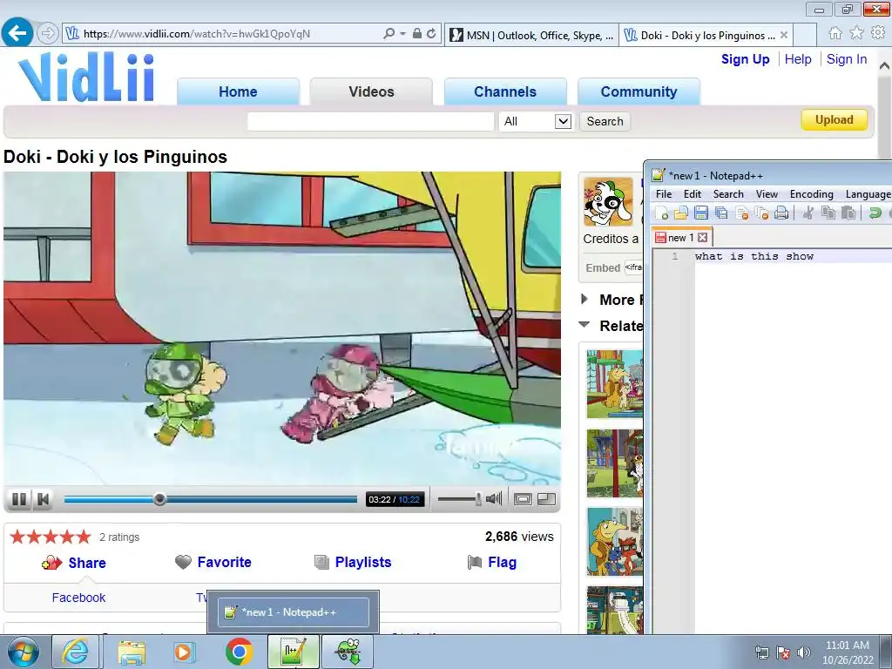Click green Undo arrow in Notepad++
Image resolution: width=892 pixels, height=669 pixels.
point(875,213)
